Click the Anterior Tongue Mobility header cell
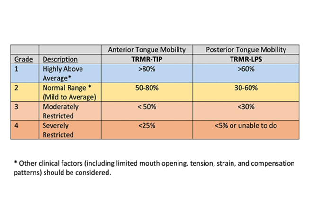312x221 pixels. pos(147,50)
